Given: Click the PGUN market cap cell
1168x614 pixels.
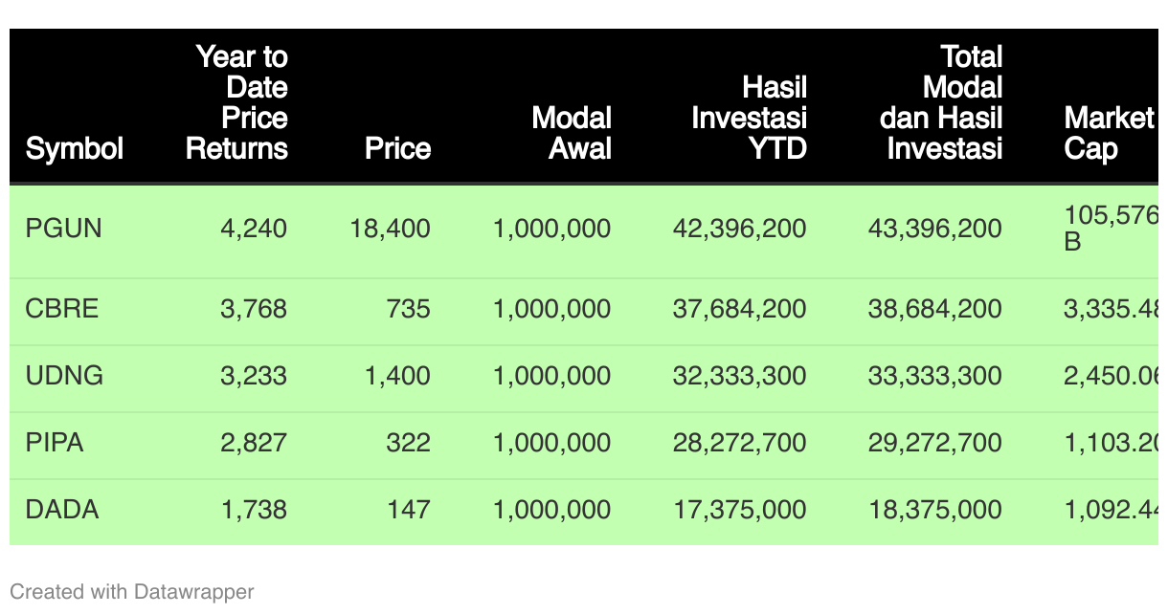Looking at the screenshot, I should 1111,229.
